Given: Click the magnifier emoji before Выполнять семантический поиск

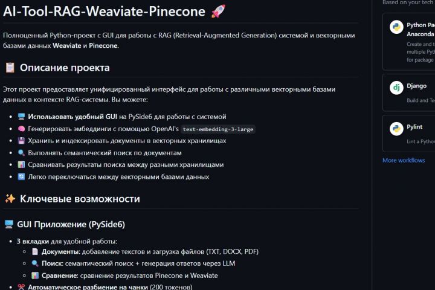Looking at the screenshot, I should pos(21,153).
